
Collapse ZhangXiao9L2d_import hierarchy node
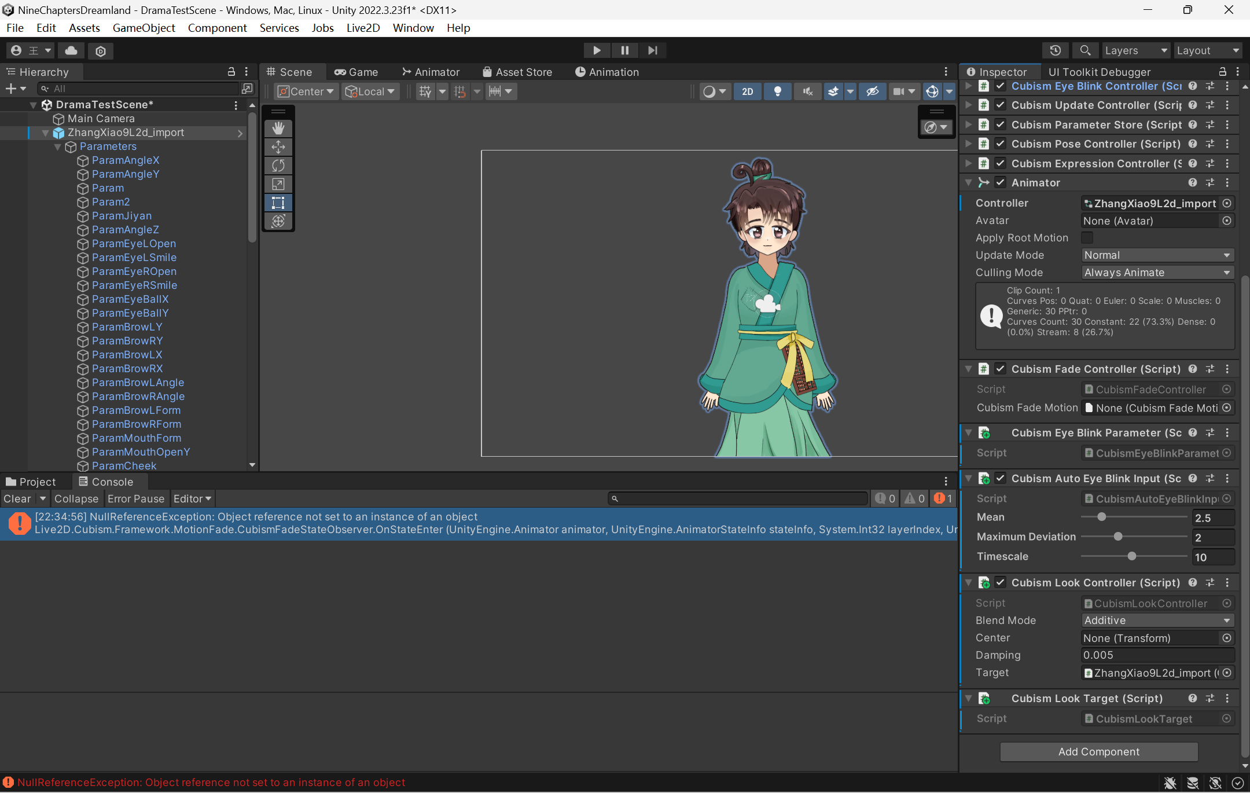[x=45, y=133]
